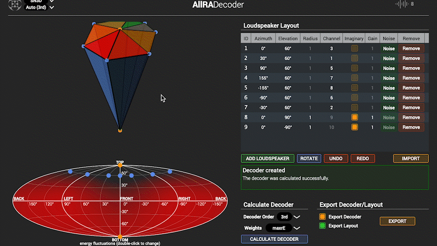This screenshot has height=246, width=437.
Task: Remove imaginary loudspeaker 9
Action: click(x=412, y=127)
